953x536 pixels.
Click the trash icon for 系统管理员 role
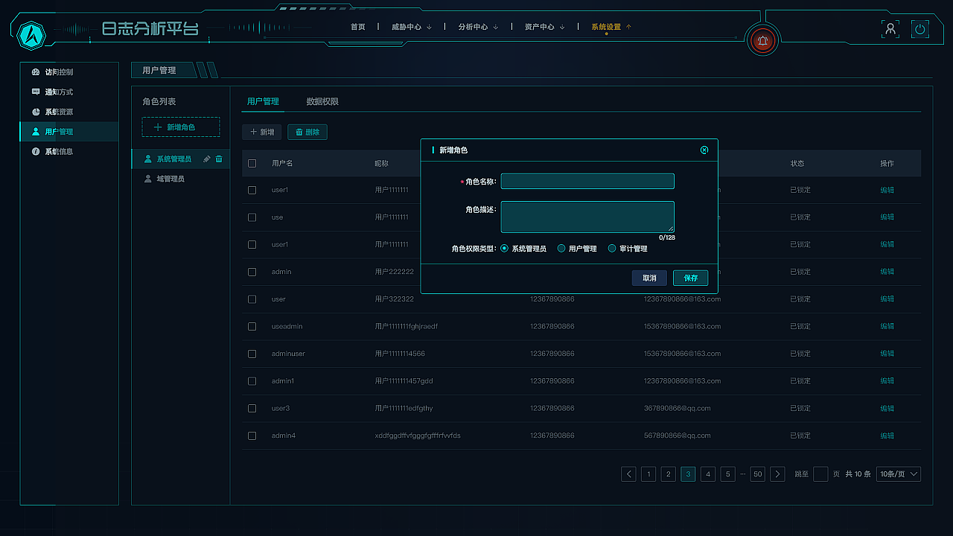[219, 159]
